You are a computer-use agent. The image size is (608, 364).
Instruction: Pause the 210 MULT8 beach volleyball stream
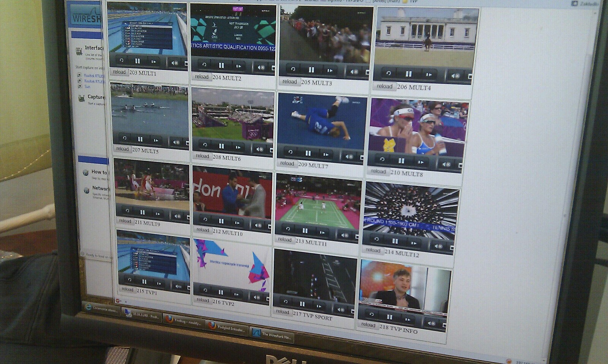pyautogui.click(x=401, y=161)
